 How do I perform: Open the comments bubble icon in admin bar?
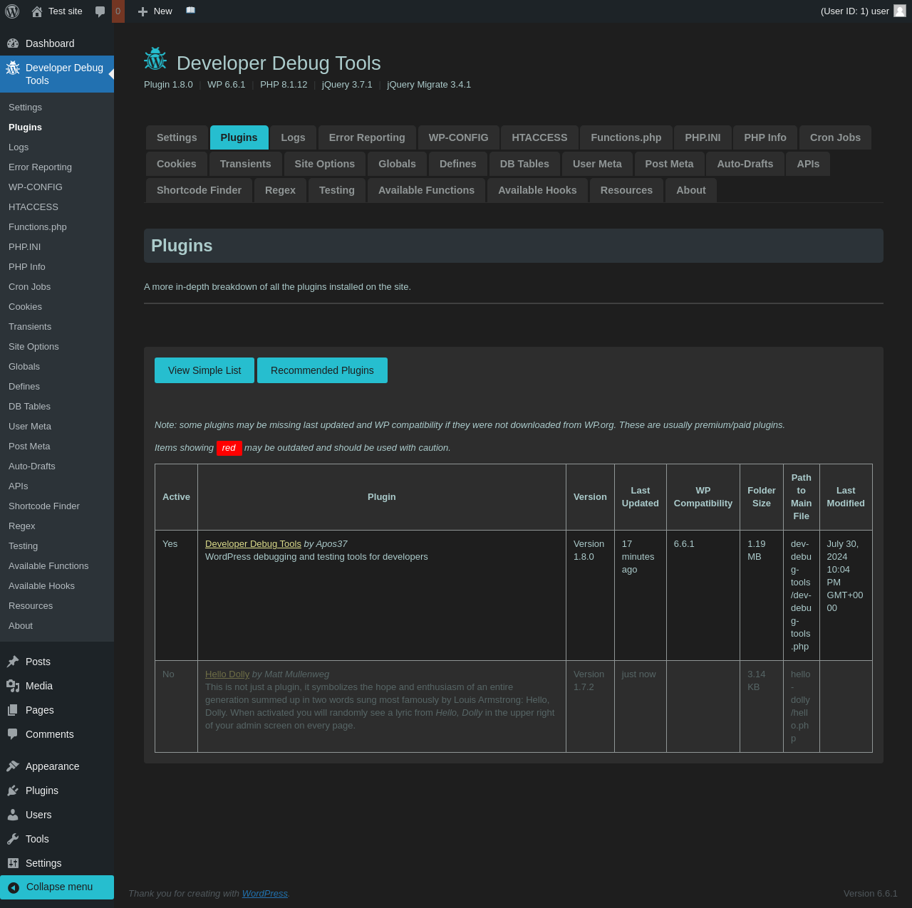pos(100,11)
